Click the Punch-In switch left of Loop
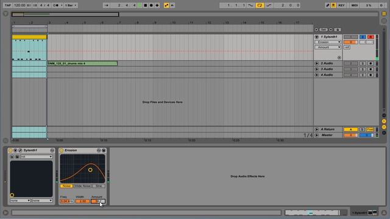The image size is (390, 219). [x=250, y=5]
